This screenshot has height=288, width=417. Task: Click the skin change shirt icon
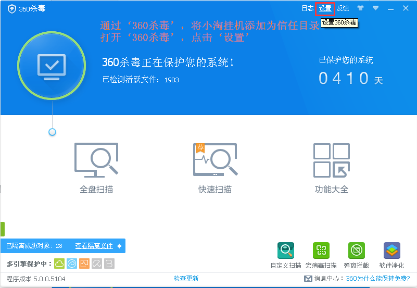pos(360,8)
